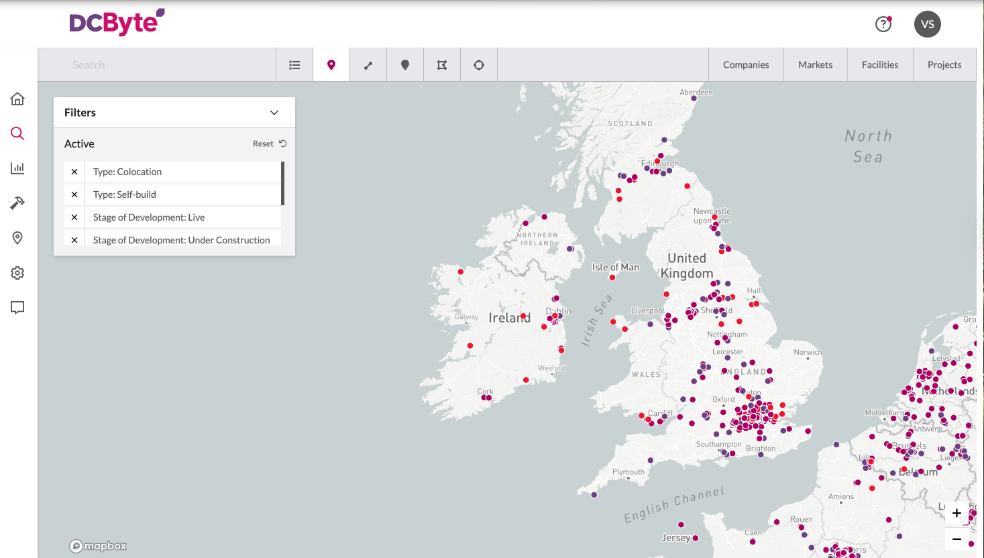Collapse the Filters panel chevron
984x558 pixels.
[x=274, y=113]
